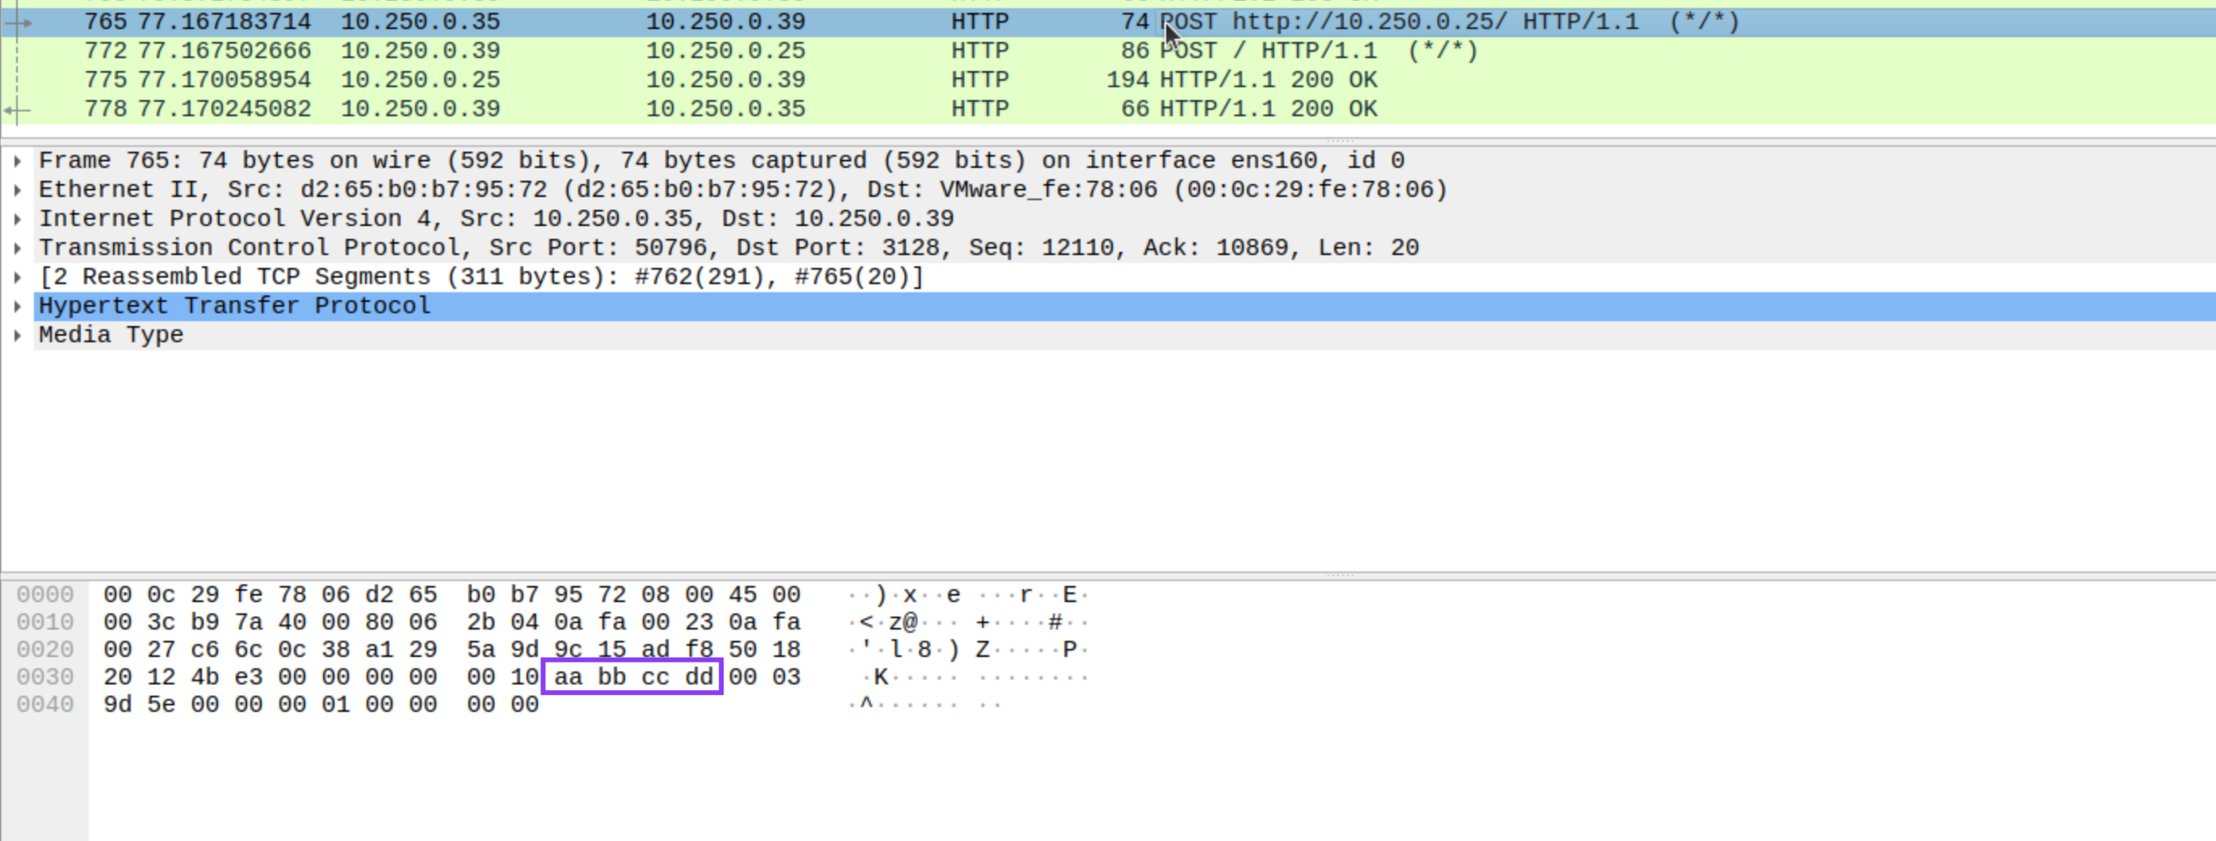Expand the Frame 765 tree item
This screenshot has width=2216, height=841.
click(x=17, y=161)
